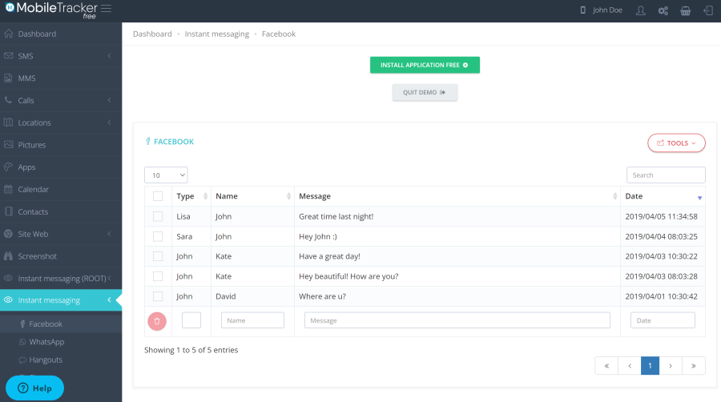The height and width of the screenshot is (402, 721).
Task: Tick the select-all checkbox in table header
Action: (x=158, y=196)
